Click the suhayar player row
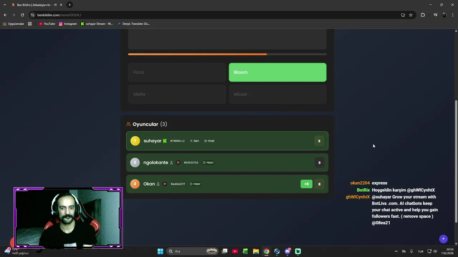This screenshot has height=257, width=458. 227,141
